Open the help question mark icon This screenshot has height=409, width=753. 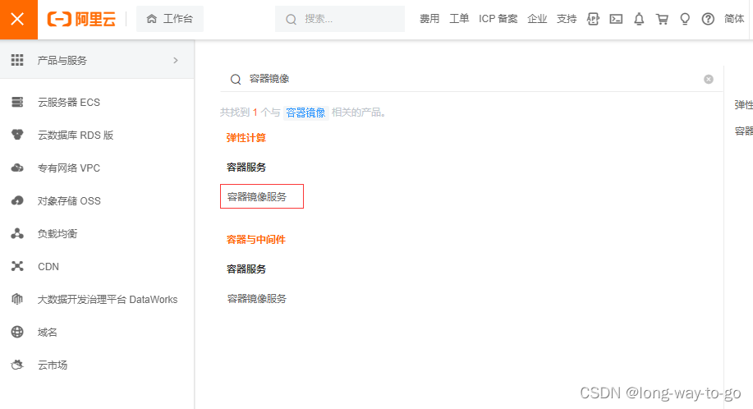coord(708,19)
